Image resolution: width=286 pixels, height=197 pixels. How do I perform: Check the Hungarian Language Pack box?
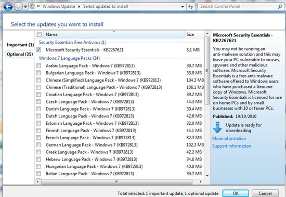pyautogui.click(x=38, y=166)
